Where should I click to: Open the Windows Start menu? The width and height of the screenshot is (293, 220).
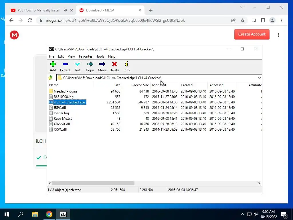[x=7, y=214]
